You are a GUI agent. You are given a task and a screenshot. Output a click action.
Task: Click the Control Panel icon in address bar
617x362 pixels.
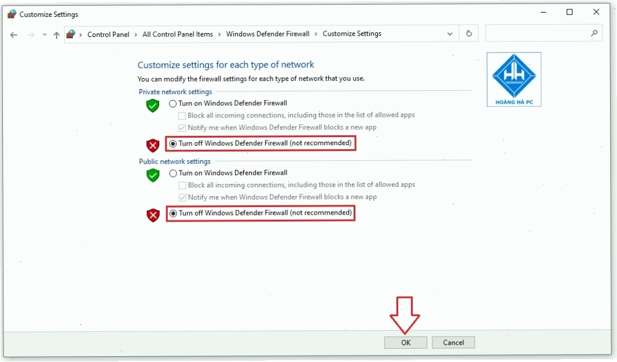(71, 34)
